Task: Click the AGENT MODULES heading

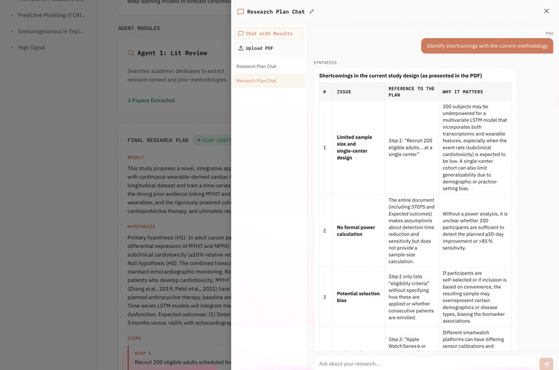Action: tap(139, 28)
